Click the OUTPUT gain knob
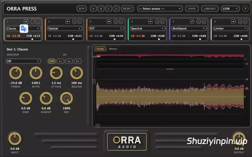This screenshot has height=157, width=252. click(x=239, y=139)
